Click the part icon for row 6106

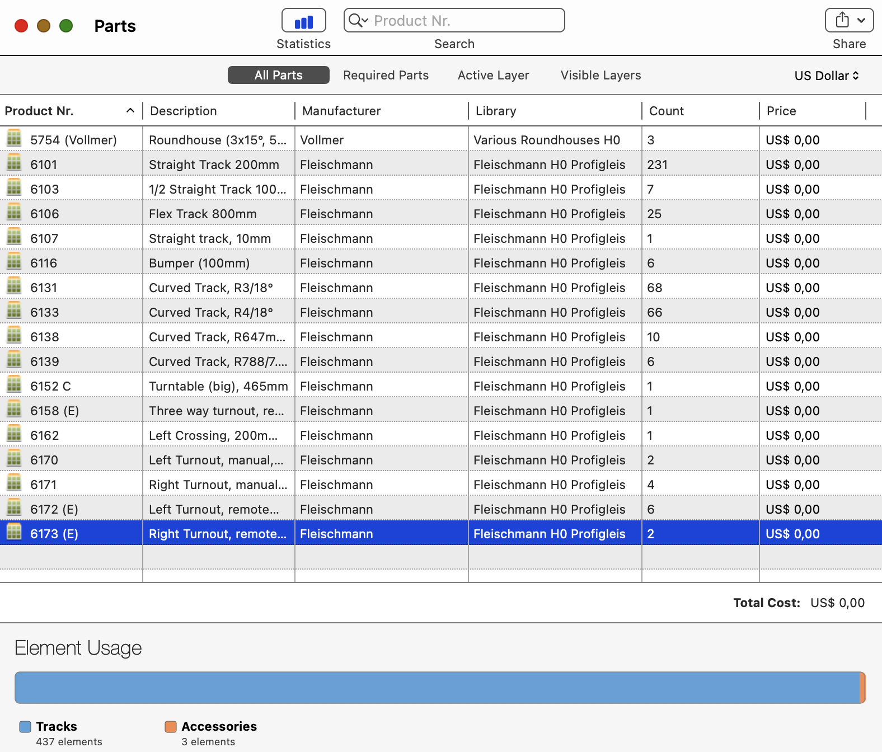pyautogui.click(x=14, y=211)
